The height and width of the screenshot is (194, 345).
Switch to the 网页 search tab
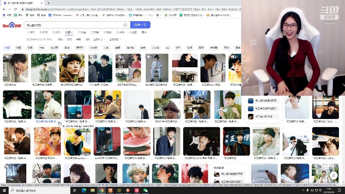(x=31, y=32)
